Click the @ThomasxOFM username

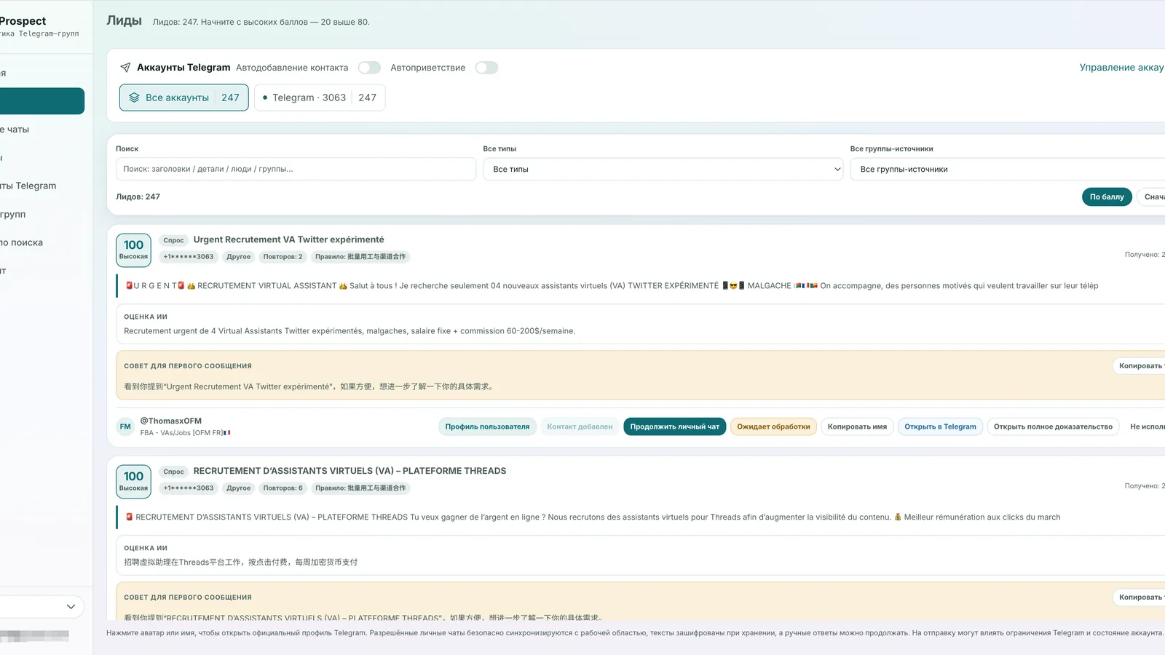pos(171,421)
